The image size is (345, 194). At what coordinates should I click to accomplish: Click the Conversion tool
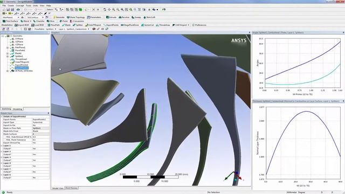point(77,21)
